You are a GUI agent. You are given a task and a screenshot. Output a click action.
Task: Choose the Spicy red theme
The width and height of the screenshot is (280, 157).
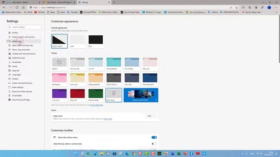tap(77, 95)
